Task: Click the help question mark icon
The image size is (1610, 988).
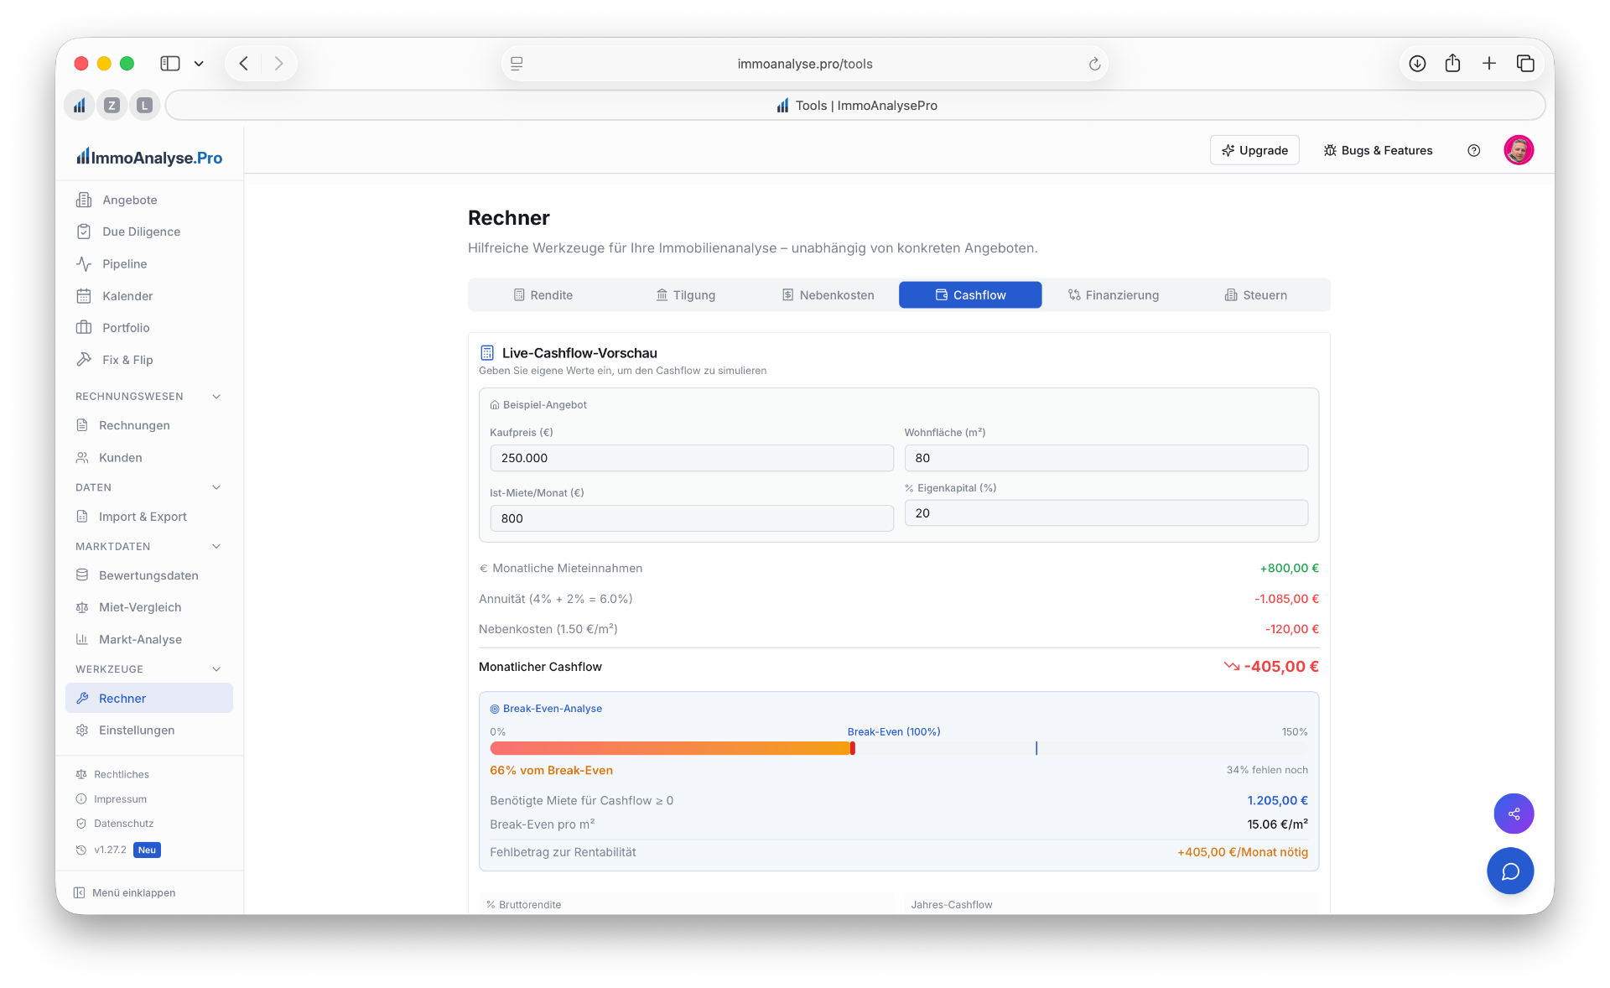Action: click(1473, 150)
